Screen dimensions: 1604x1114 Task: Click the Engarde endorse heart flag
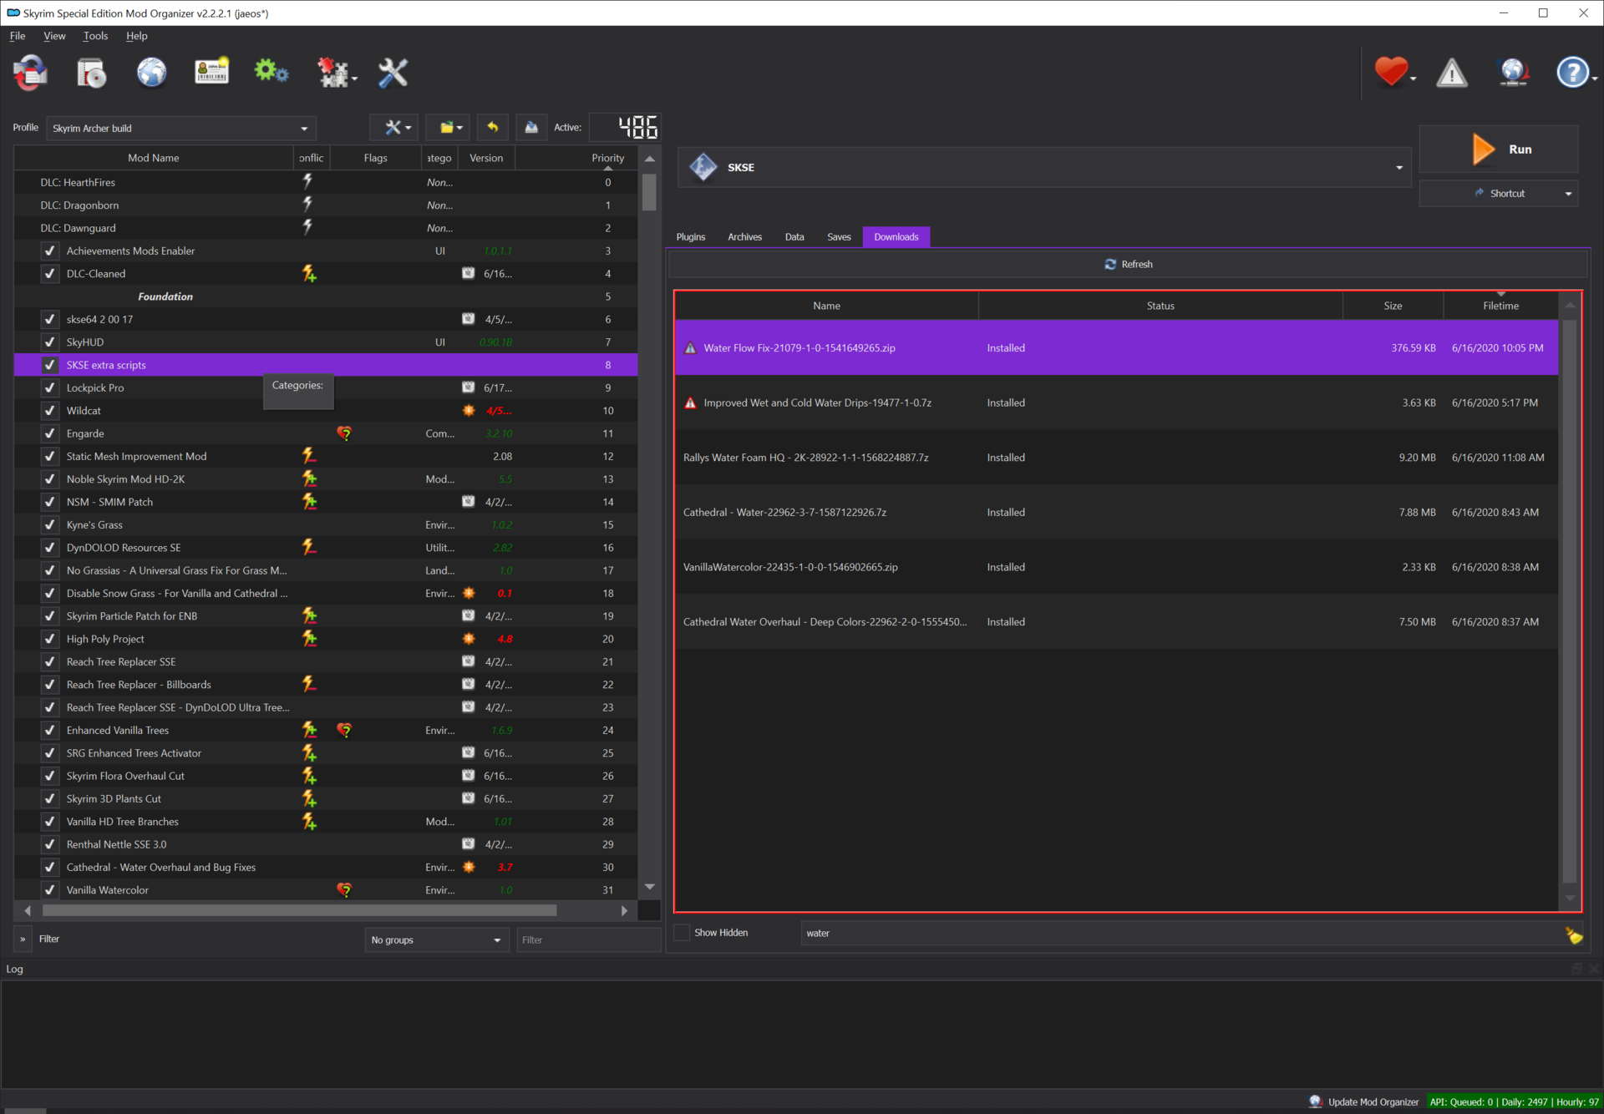pos(344,433)
